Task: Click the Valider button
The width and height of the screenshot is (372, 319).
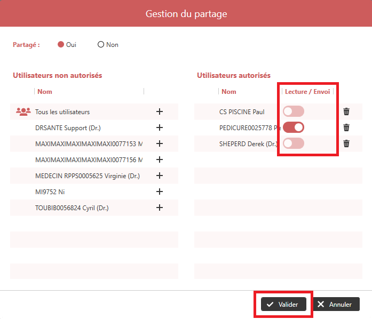Action: (x=283, y=304)
